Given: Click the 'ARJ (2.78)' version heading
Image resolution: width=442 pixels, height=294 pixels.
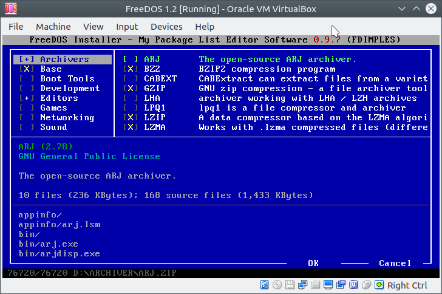Looking at the screenshot, I should tap(46, 146).
